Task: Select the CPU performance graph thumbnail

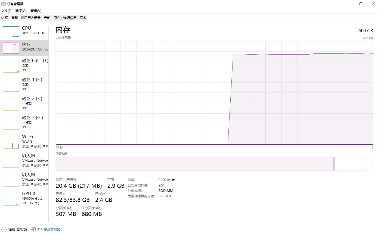Action: point(11,32)
